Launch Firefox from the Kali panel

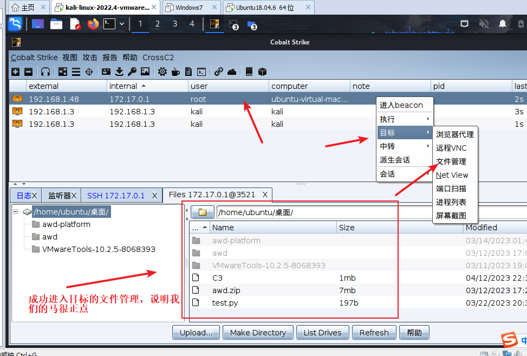[93, 24]
